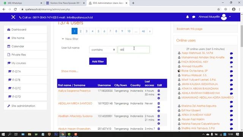The height and width of the screenshot is (137, 243).
Task: Open Calendar in side navigation
Action: [x=25, y=46]
